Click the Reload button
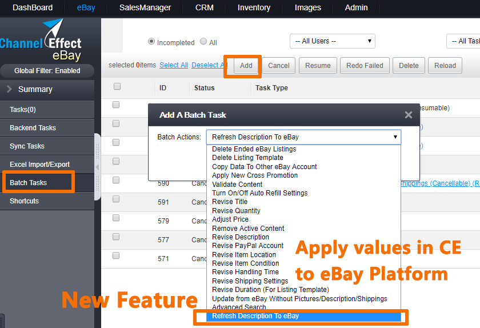480x328 pixels. click(445, 66)
